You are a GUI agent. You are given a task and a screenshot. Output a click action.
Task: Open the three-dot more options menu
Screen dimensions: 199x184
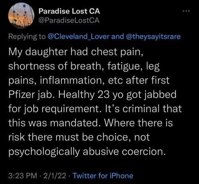[x=186, y=11]
